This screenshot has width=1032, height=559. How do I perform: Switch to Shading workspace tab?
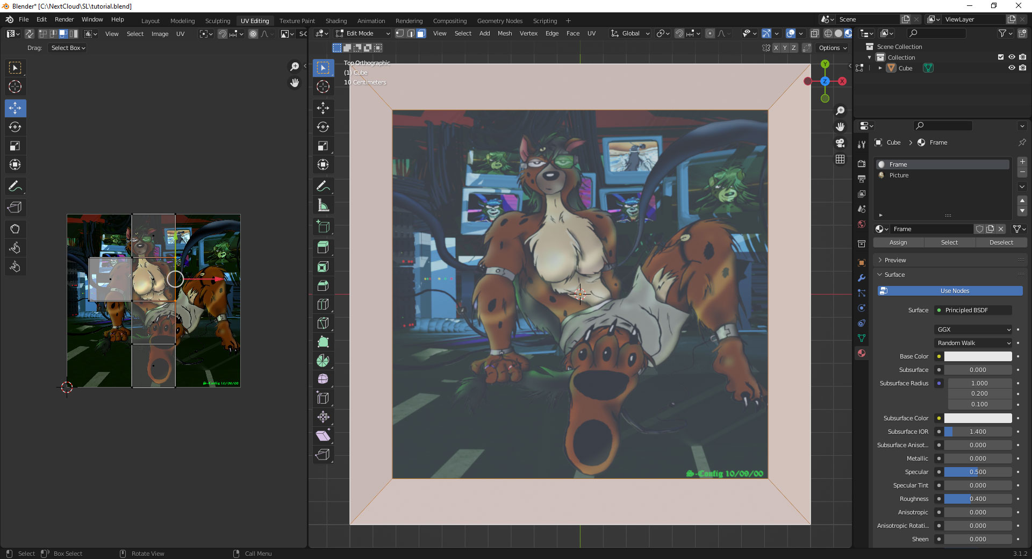click(x=336, y=21)
